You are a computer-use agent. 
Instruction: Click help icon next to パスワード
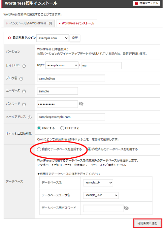pos(24,104)
